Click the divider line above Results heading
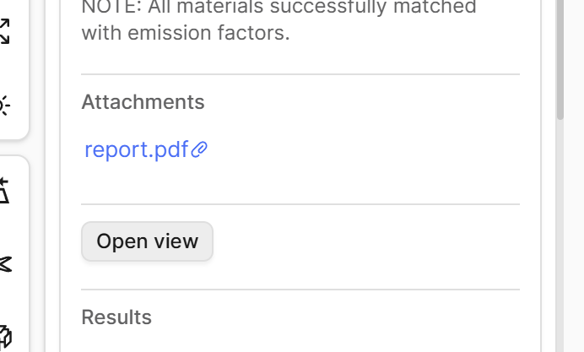The height and width of the screenshot is (352, 584). (x=300, y=290)
